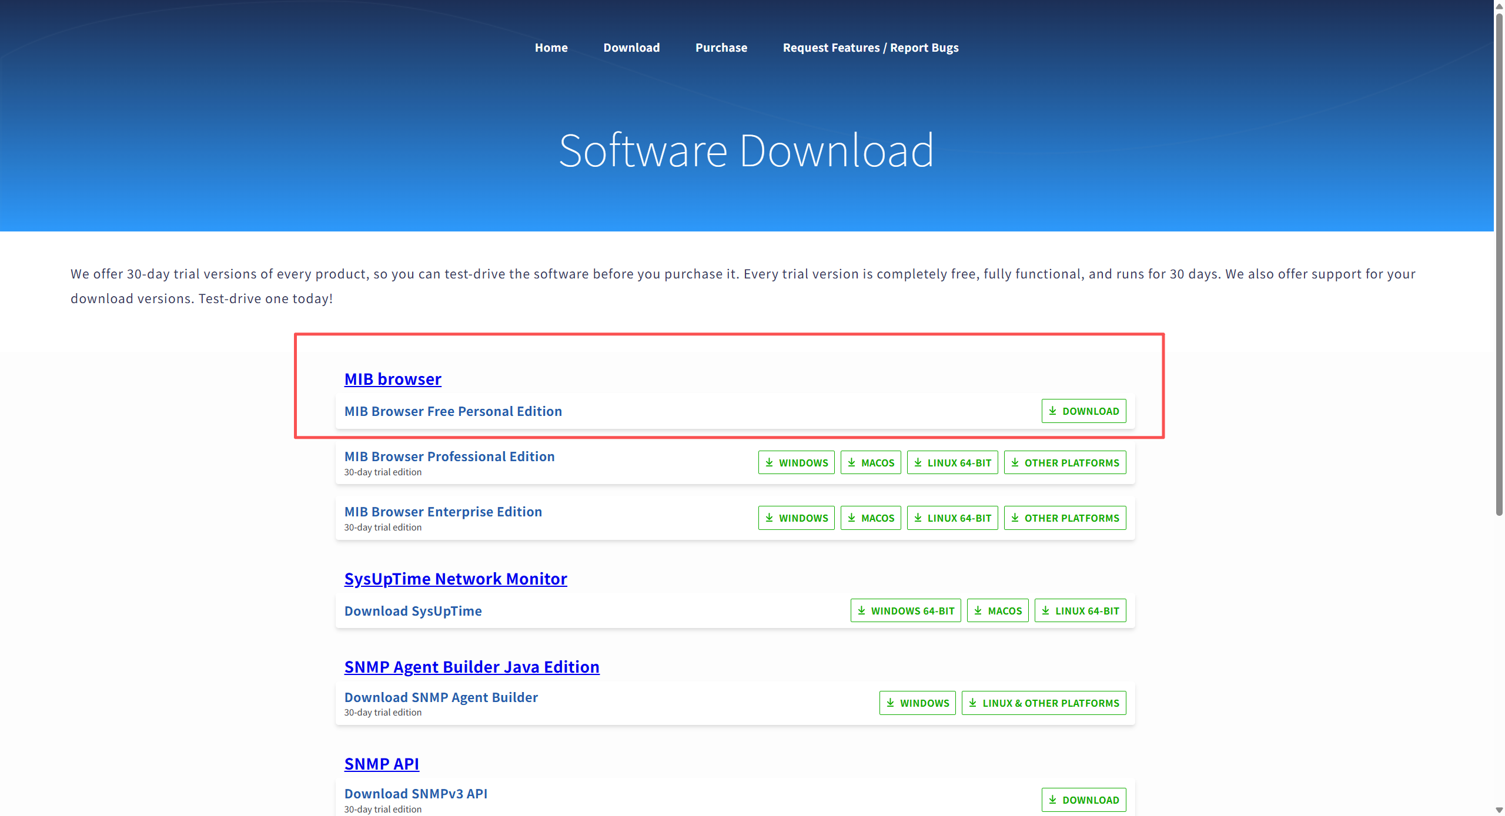This screenshot has width=1505, height=816.
Task: Open SNMP Agent Builder Java Edition link
Action: (471, 667)
